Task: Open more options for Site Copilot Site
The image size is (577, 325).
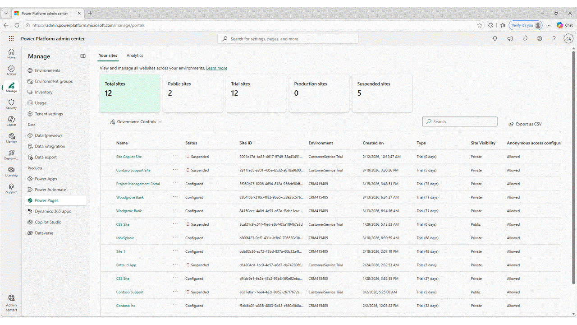Action: click(x=175, y=157)
